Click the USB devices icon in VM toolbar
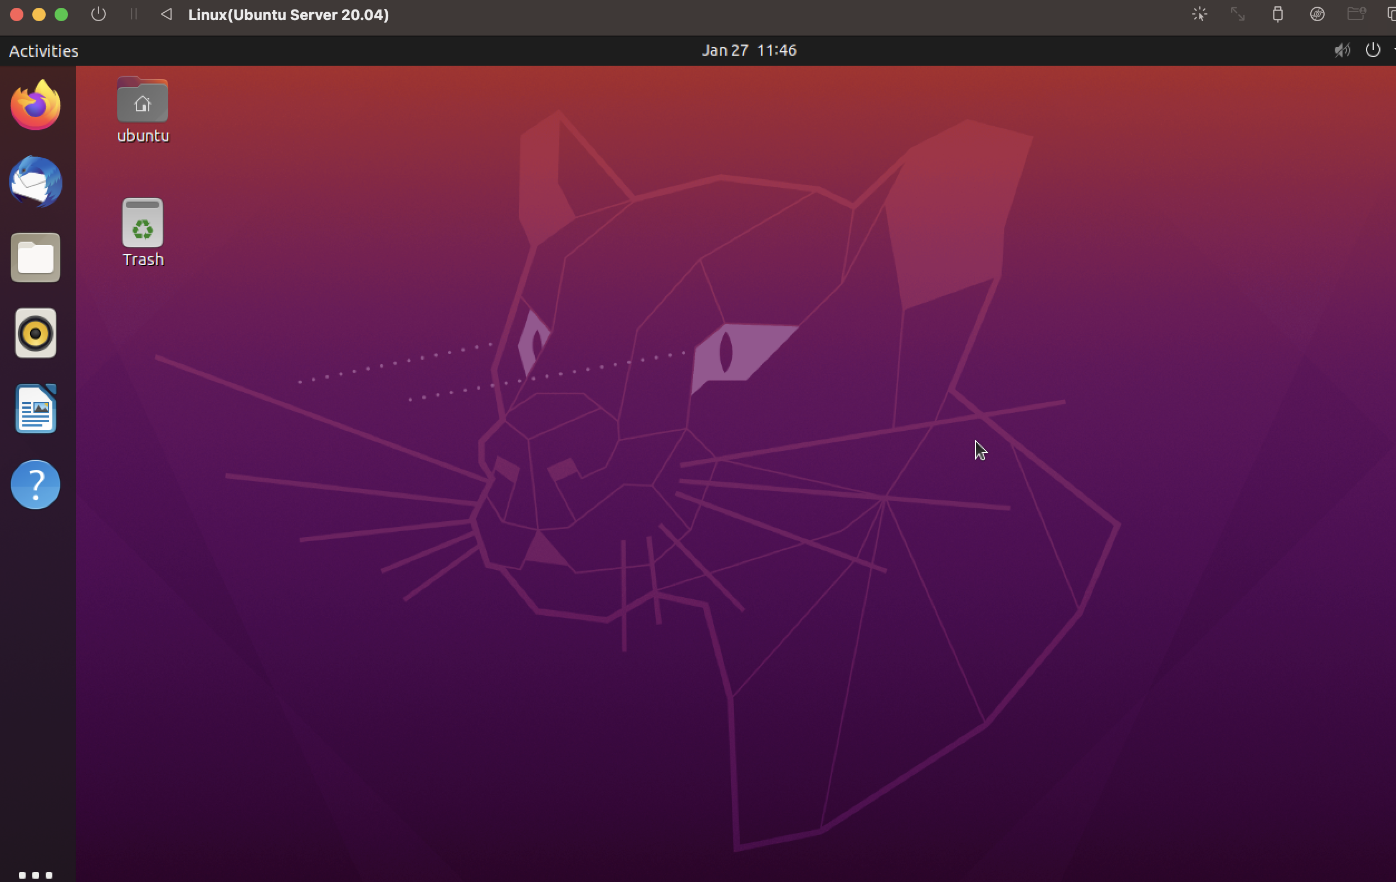This screenshot has width=1396, height=882. click(1277, 14)
